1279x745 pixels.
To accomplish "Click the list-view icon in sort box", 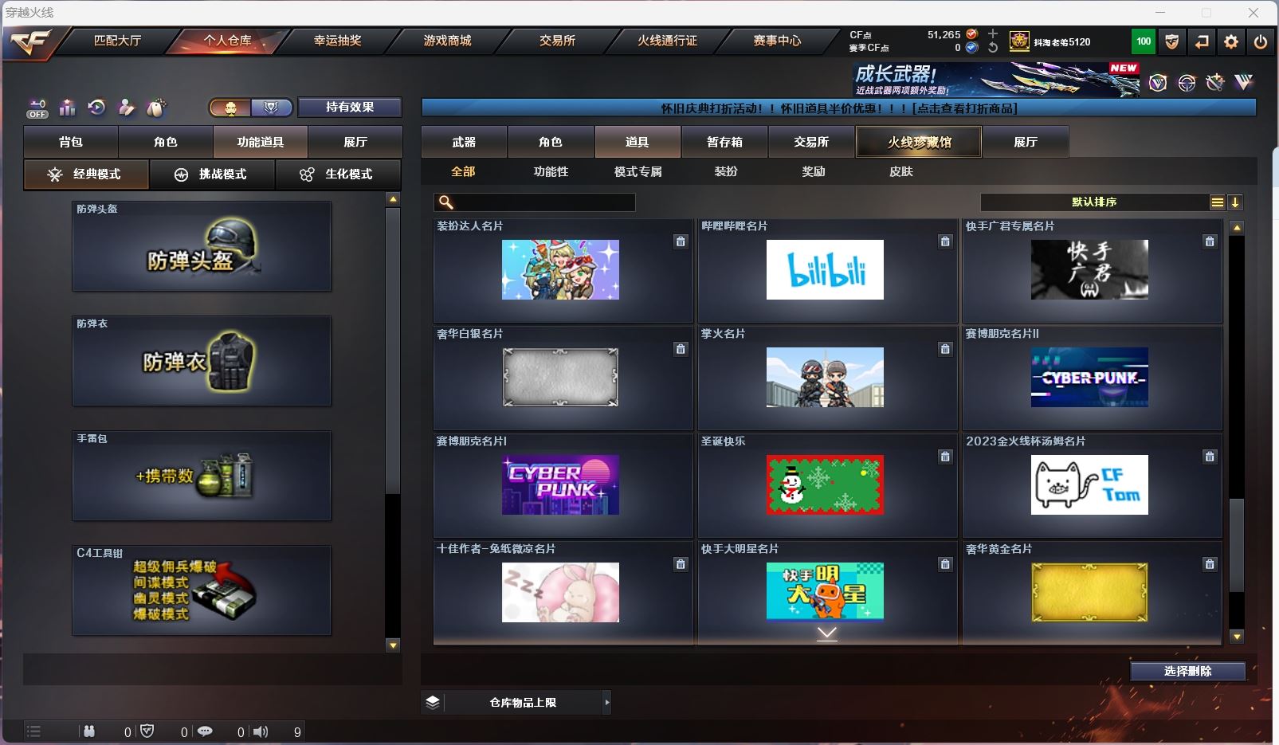I will pyautogui.click(x=1218, y=202).
